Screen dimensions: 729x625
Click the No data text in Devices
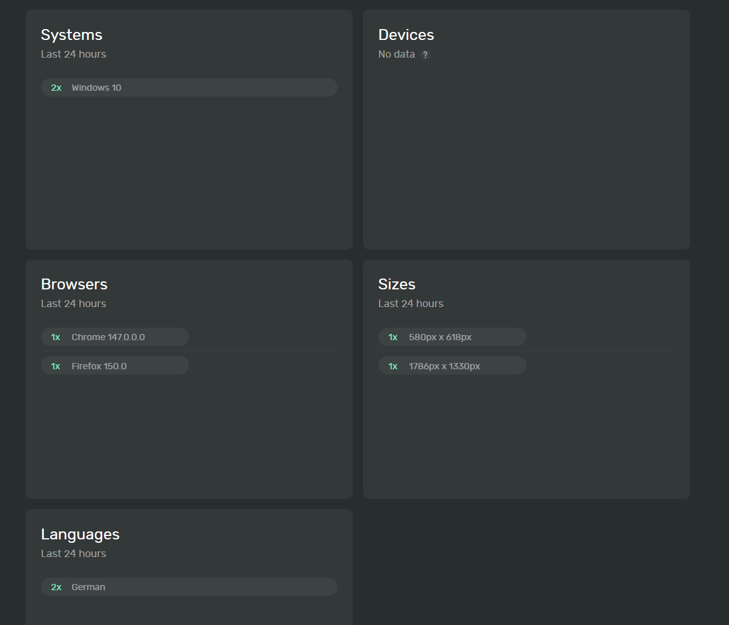[396, 54]
